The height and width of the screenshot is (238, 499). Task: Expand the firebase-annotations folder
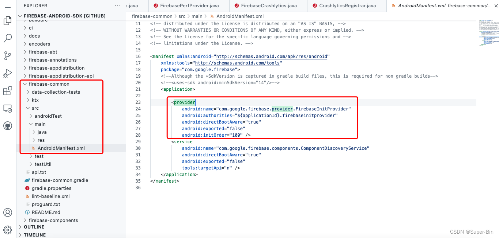point(71,60)
